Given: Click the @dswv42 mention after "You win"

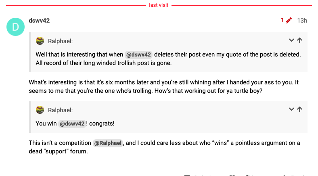Looking at the screenshot, I should [x=72, y=124].
